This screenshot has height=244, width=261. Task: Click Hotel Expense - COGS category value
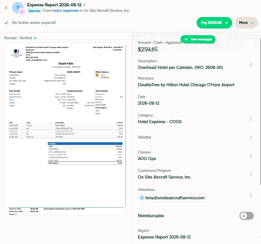pyautogui.click(x=160, y=122)
